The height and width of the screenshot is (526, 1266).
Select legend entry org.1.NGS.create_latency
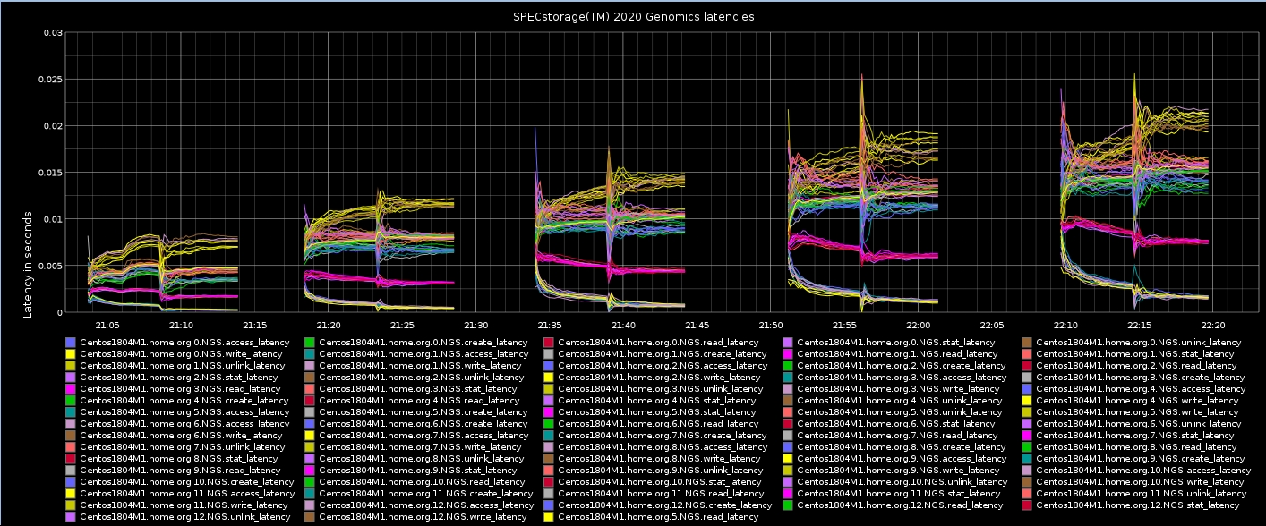click(x=656, y=354)
